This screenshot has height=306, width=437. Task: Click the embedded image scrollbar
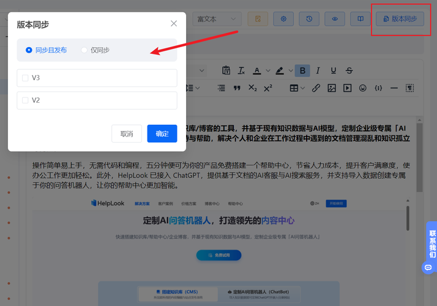[408, 218]
